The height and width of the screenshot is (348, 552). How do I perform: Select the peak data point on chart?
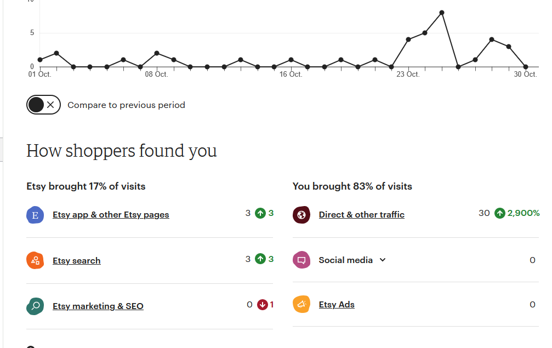(442, 13)
